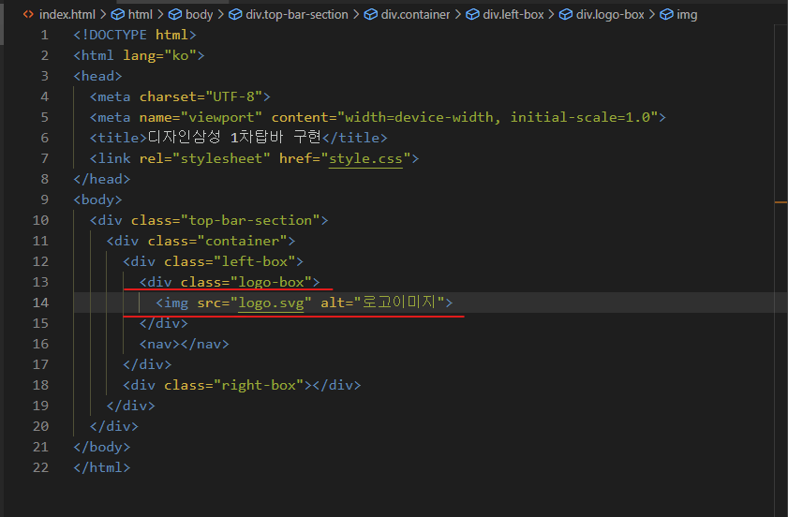Image resolution: width=788 pixels, height=517 pixels.
Task: Expand chevron after div.left-box breadcrumb
Action: click(x=551, y=15)
